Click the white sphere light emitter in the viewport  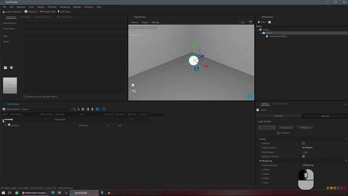click(x=194, y=60)
